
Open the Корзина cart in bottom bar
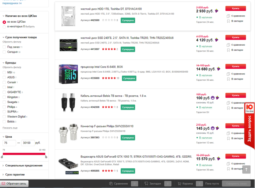pos(187,184)
